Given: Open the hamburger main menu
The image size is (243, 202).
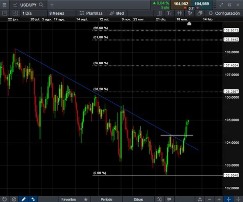Looking at the screenshot, I should [5, 5].
